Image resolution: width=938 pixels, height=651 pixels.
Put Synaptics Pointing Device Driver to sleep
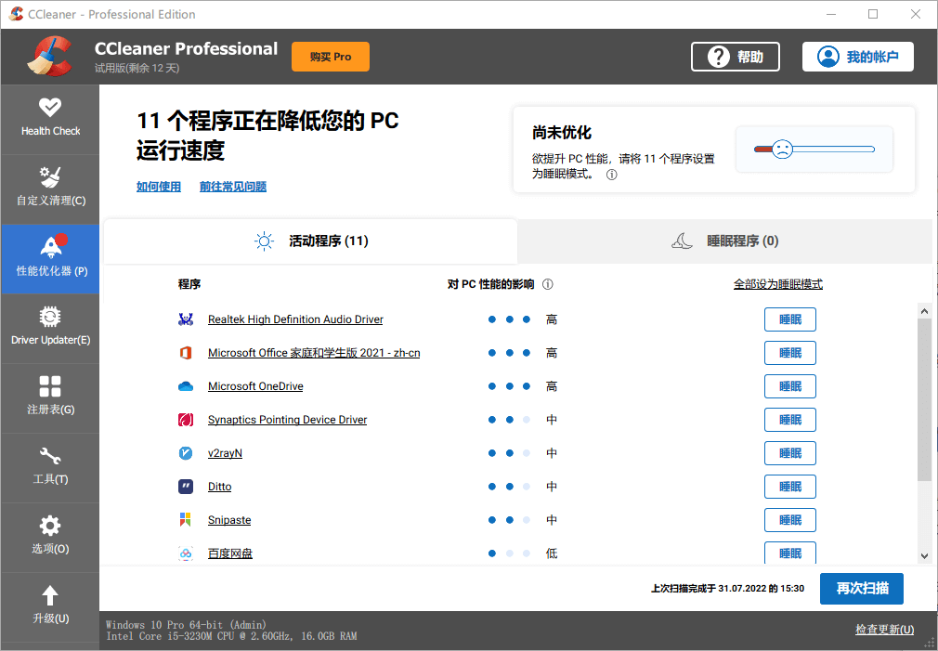click(x=789, y=420)
